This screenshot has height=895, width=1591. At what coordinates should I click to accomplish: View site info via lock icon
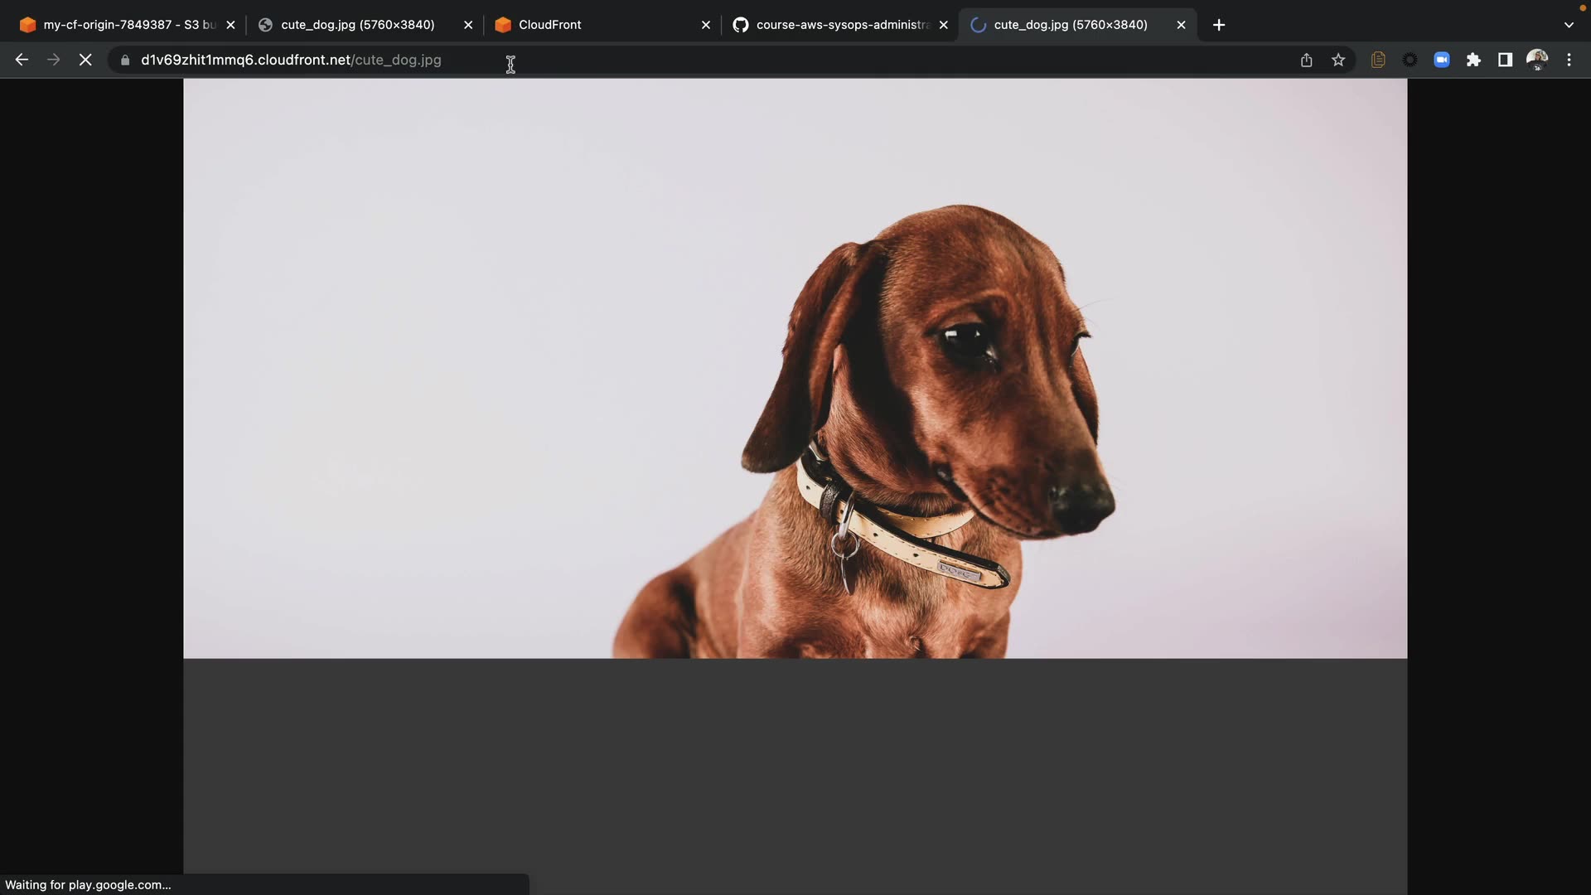tap(125, 60)
